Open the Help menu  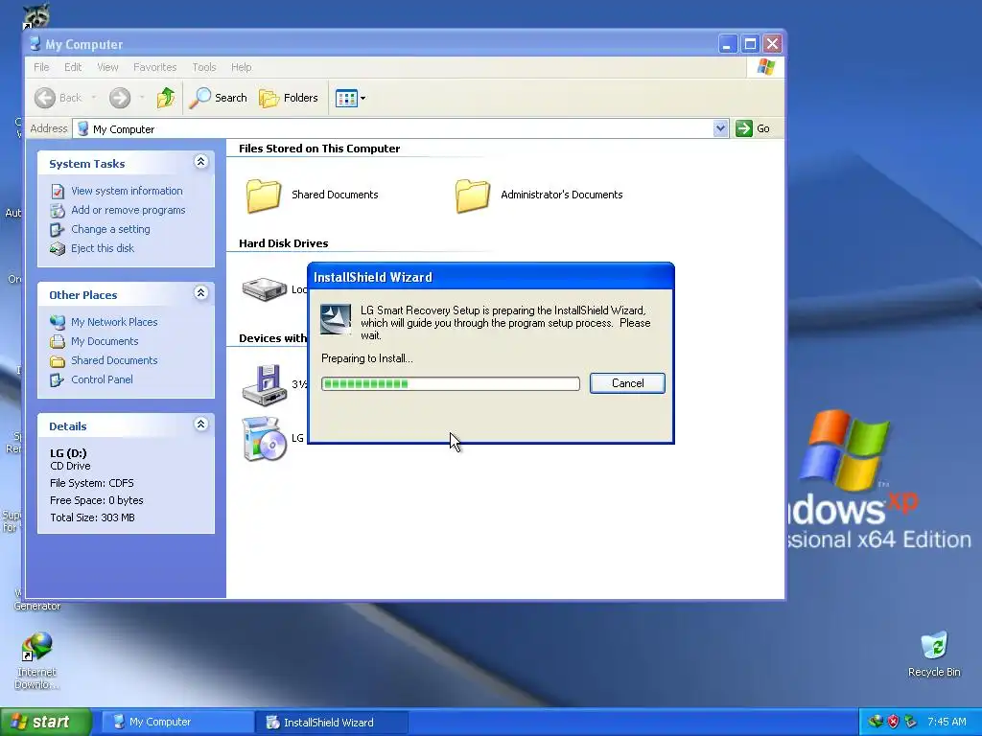pos(241,67)
